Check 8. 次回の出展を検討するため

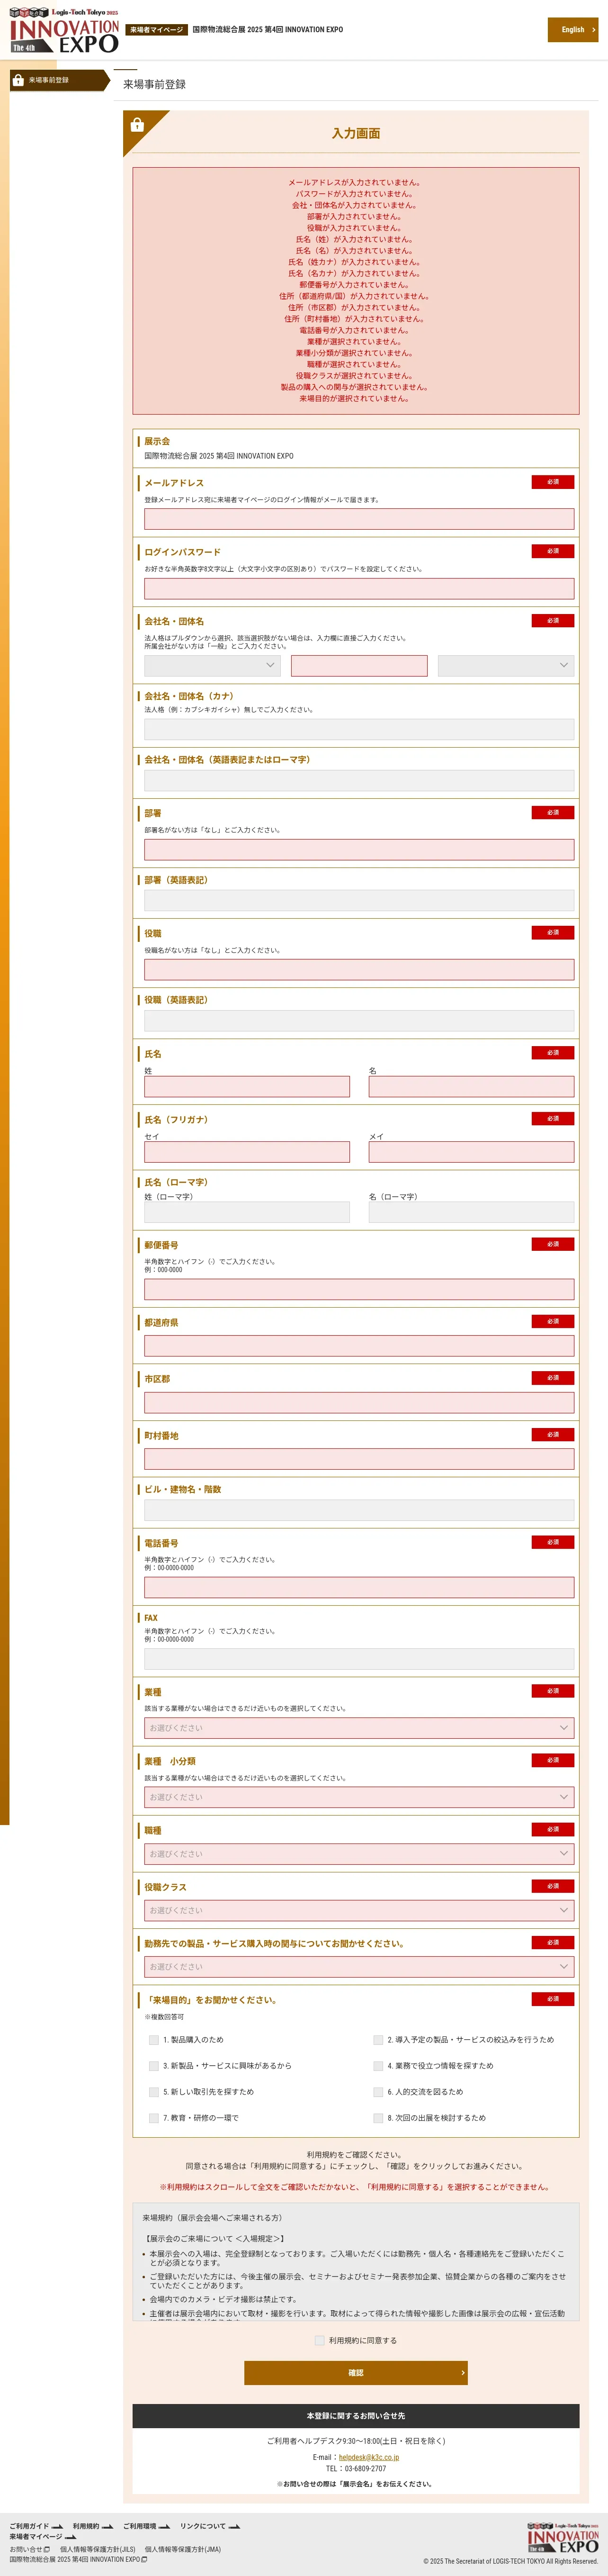(x=378, y=2117)
